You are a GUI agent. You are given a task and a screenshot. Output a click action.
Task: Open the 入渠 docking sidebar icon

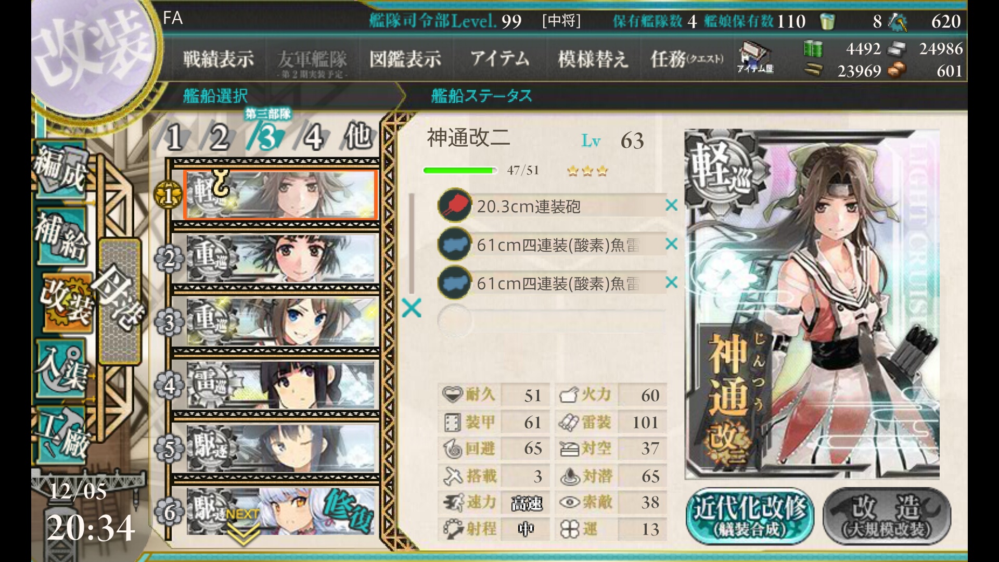(x=61, y=368)
